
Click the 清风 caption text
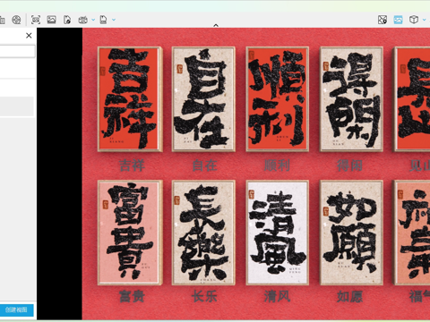click(x=277, y=296)
